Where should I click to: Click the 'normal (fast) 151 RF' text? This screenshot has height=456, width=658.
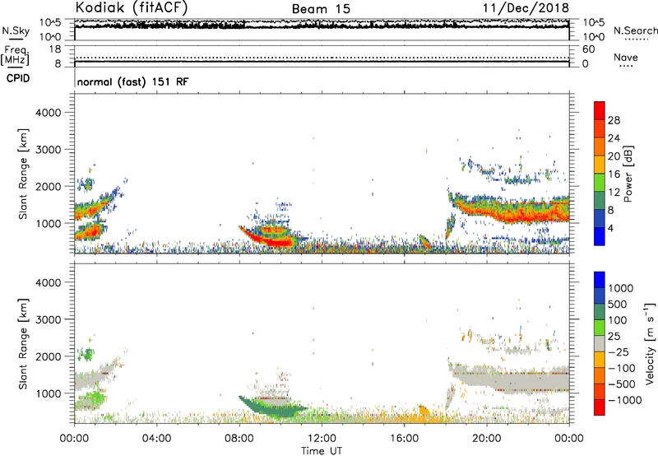[x=132, y=81]
